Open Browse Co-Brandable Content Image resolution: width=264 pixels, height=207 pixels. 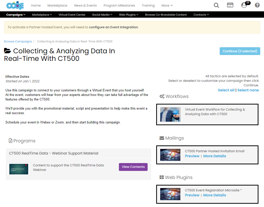tap(166, 15)
